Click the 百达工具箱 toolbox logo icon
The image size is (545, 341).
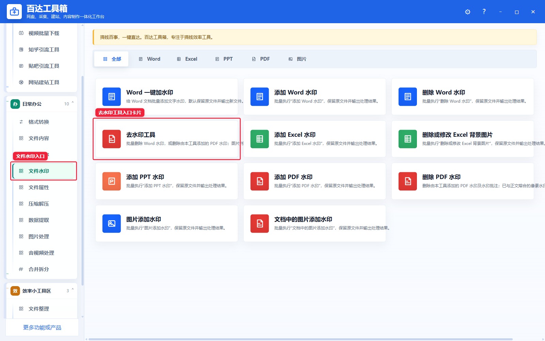[x=14, y=12]
